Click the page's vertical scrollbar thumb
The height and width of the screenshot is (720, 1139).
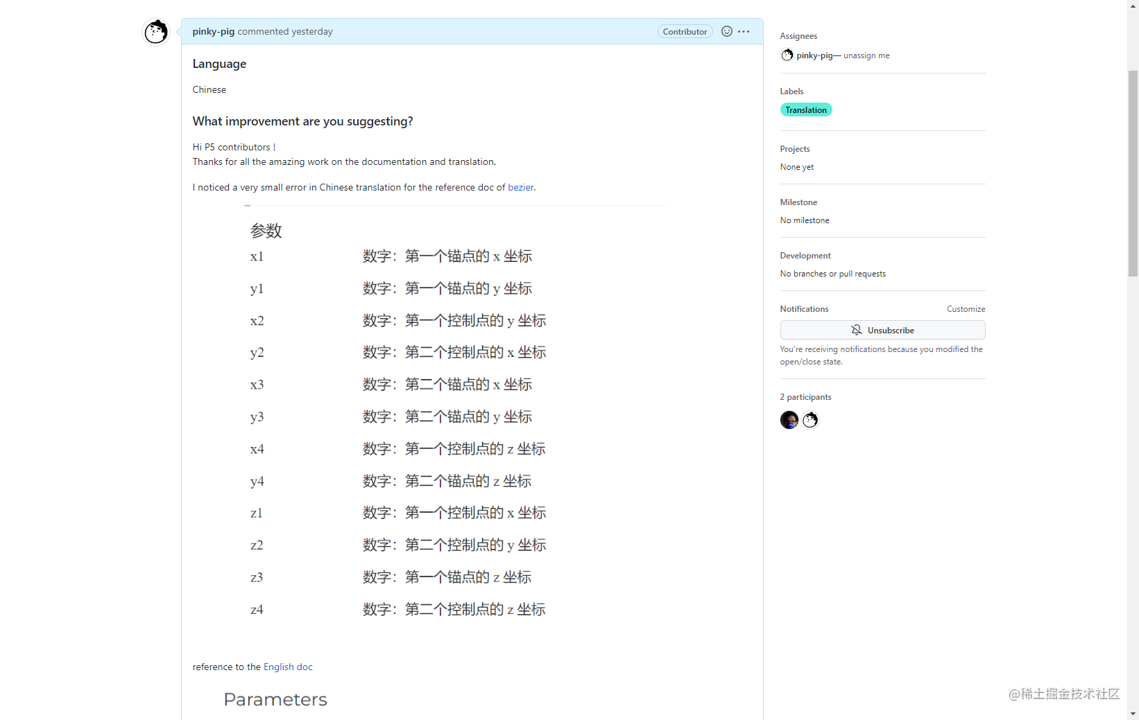click(x=1133, y=173)
